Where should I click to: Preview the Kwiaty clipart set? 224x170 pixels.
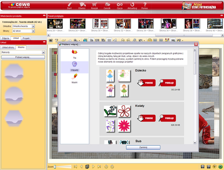[167, 118]
